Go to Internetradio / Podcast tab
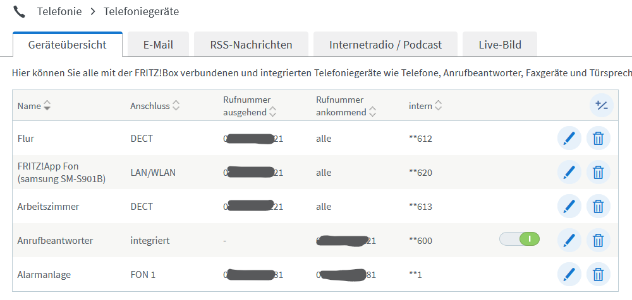The image size is (632, 300). click(x=386, y=45)
